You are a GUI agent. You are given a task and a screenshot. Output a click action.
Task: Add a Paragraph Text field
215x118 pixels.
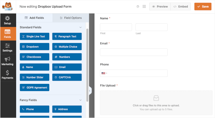point(67,36)
